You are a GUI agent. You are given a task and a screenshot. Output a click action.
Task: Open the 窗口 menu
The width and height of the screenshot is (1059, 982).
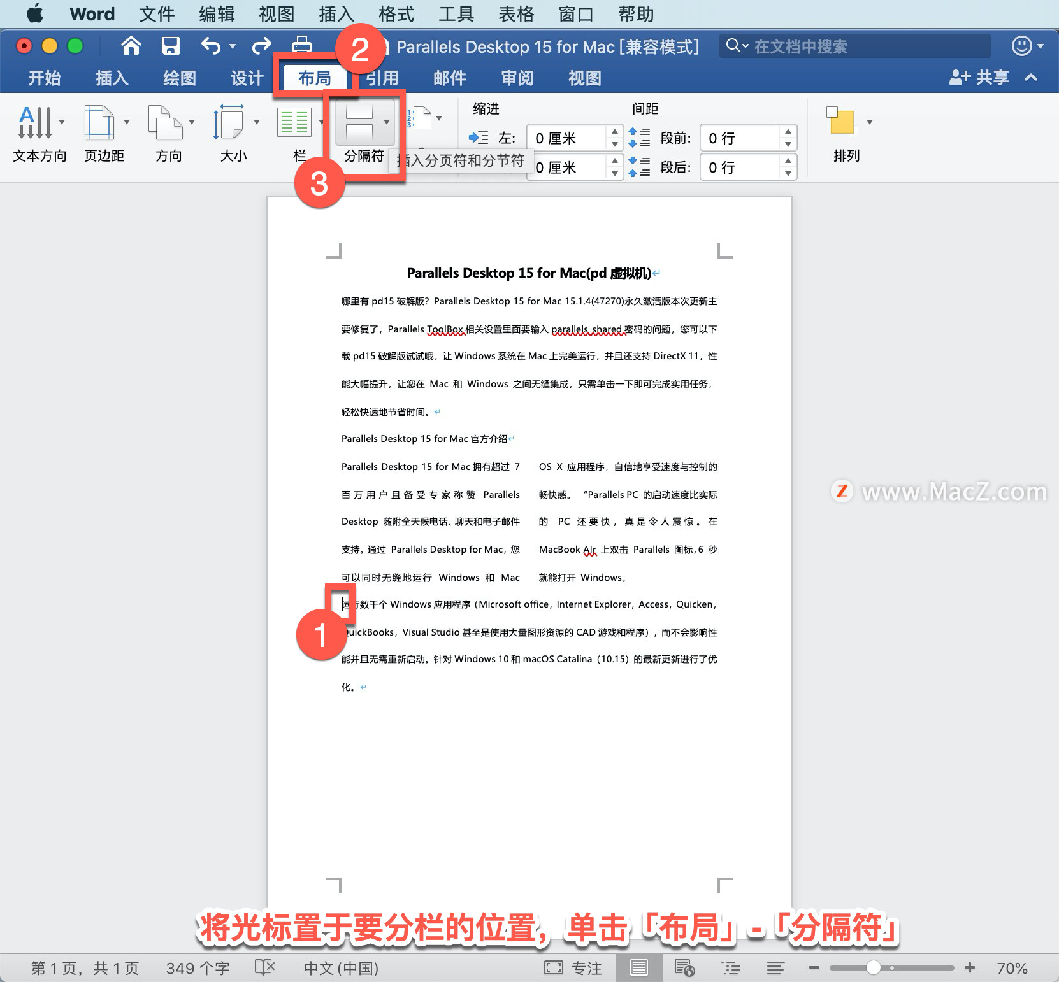click(576, 13)
